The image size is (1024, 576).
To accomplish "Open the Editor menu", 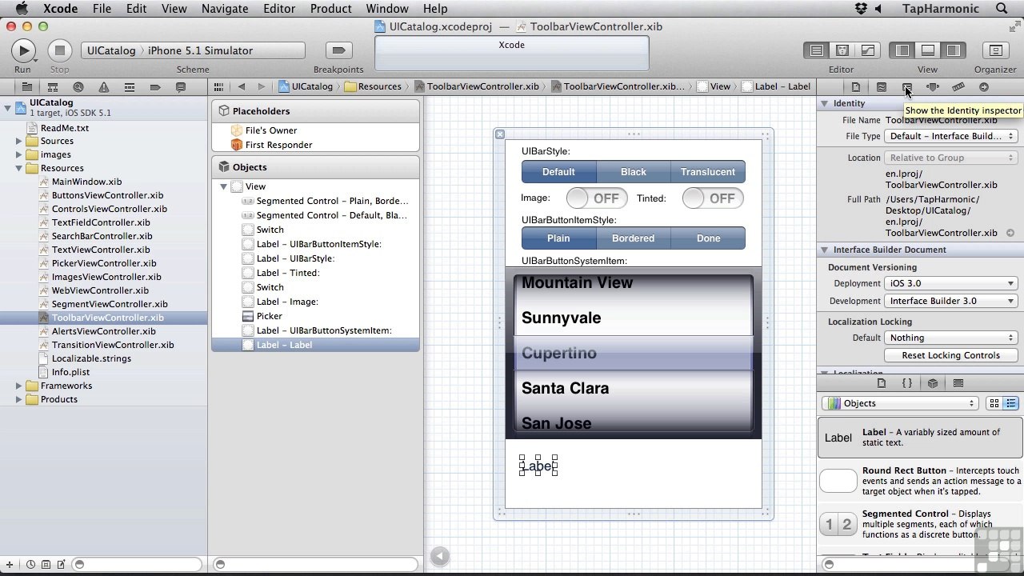I will pyautogui.click(x=279, y=9).
